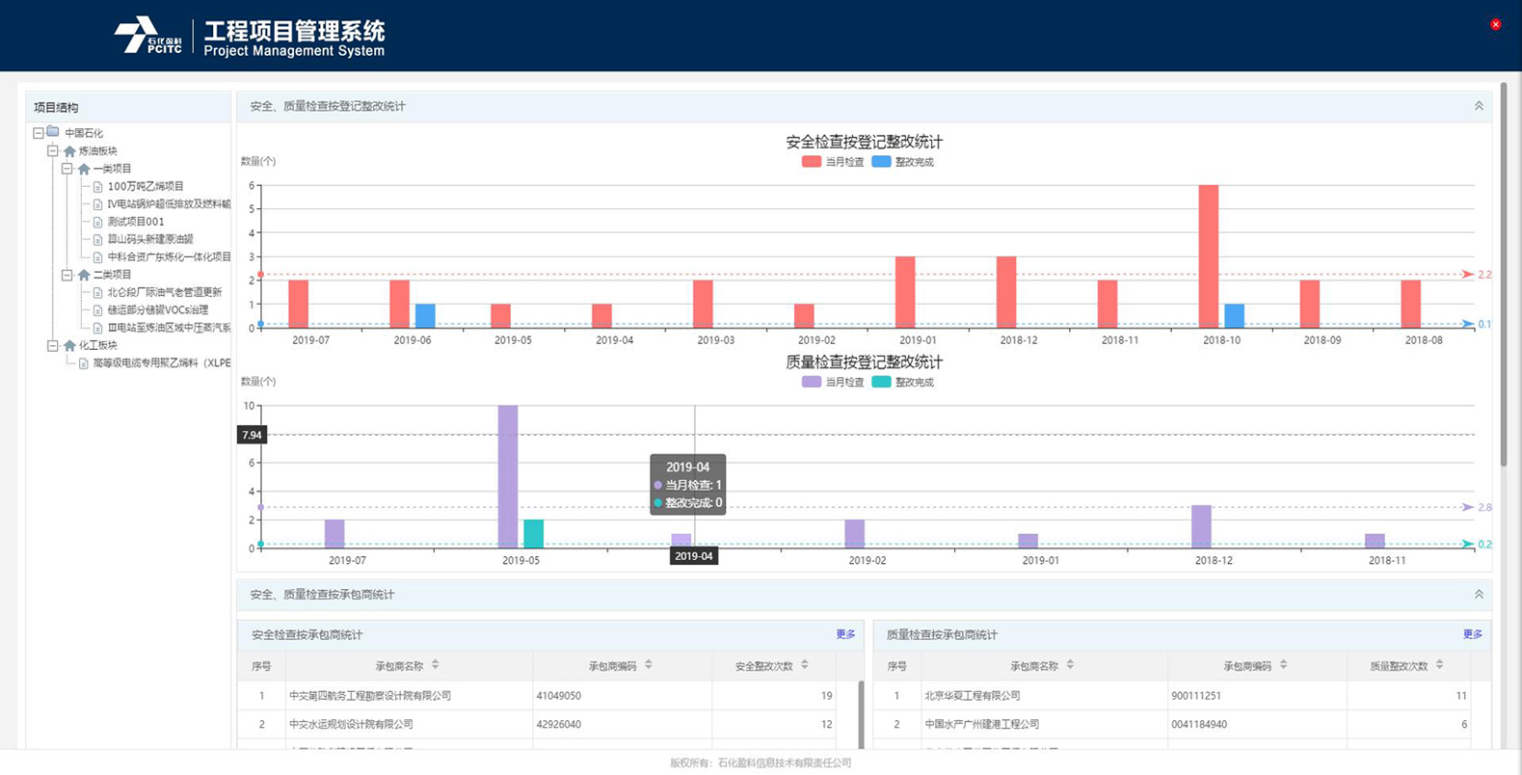The height and width of the screenshot is (775, 1522).
Task: Click the 中国石化 folder icon
Action: click(x=54, y=133)
